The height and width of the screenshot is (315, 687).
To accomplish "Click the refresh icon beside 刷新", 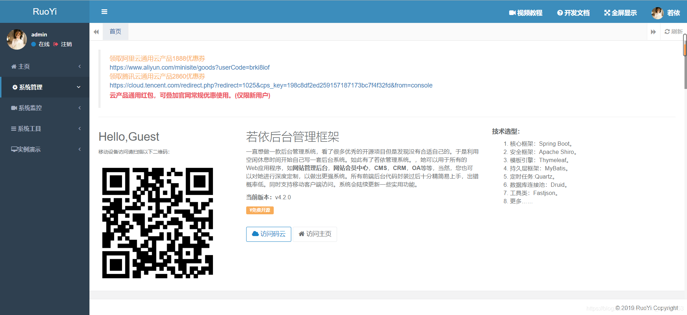I will pyautogui.click(x=667, y=32).
